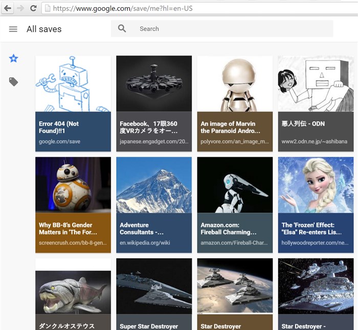
Task: Click the magnifier search icon
Action: 122,29
